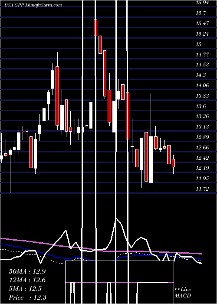This screenshot has height=304, width=217.
Task: Select the 13.6 price axis label
Action: click(x=201, y=106)
